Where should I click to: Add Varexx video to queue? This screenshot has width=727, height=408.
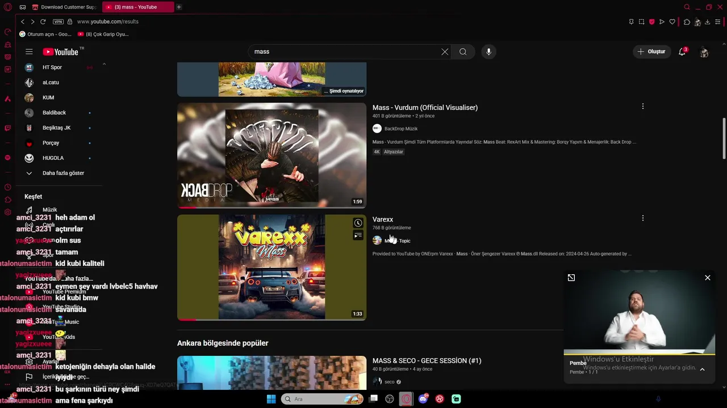[x=358, y=235]
